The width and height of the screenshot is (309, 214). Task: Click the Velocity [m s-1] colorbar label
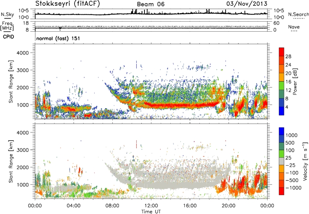click(305, 161)
